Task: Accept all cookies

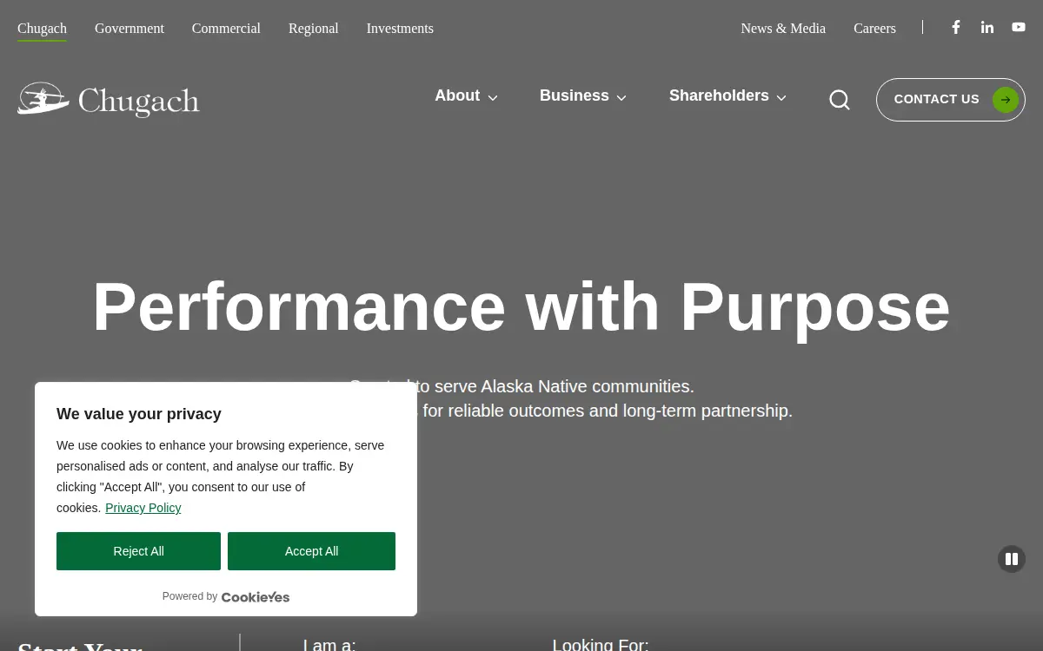Action: (311, 551)
